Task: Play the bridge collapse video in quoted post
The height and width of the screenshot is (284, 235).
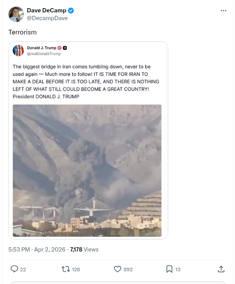Action: (x=87, y=170)
